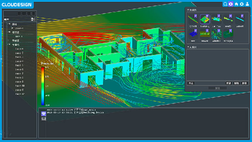
Task: Expand the Zone-1 tree node
Action: pos(12,28)
